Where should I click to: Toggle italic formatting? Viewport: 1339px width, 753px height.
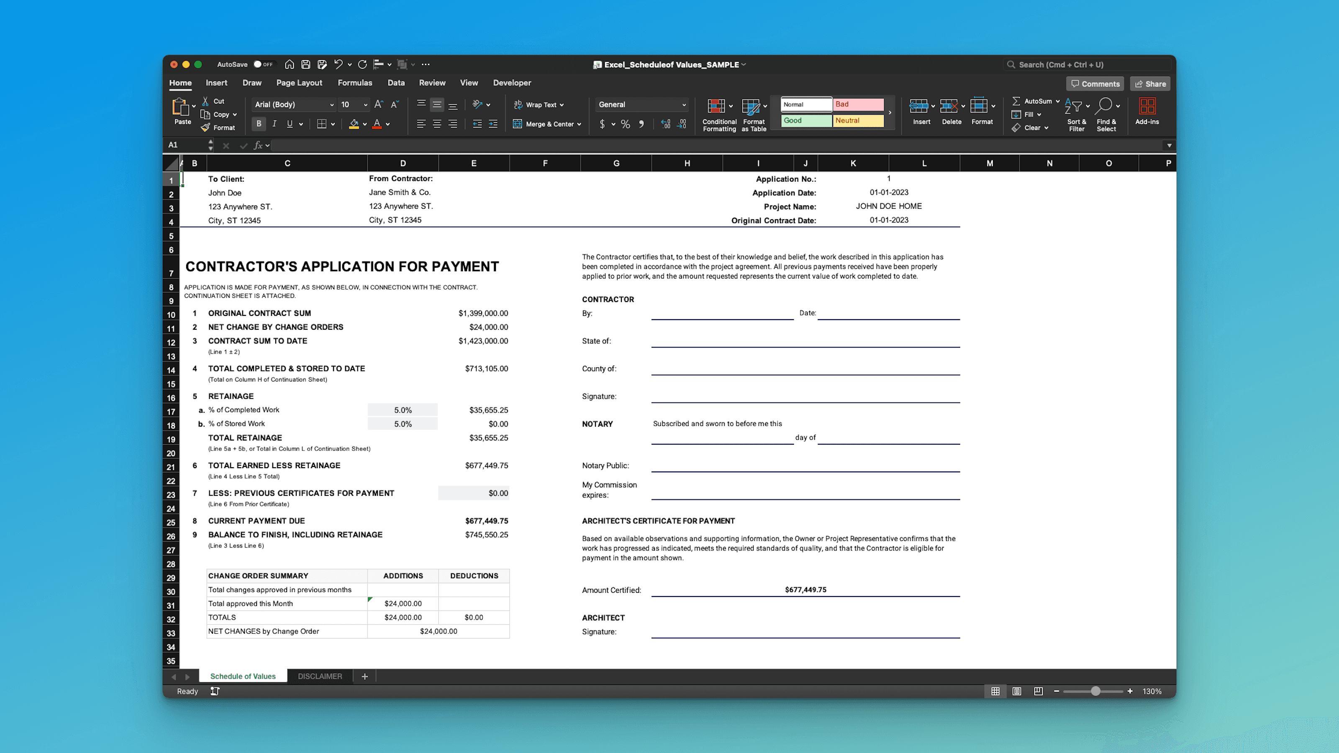[x=274, y=124]
